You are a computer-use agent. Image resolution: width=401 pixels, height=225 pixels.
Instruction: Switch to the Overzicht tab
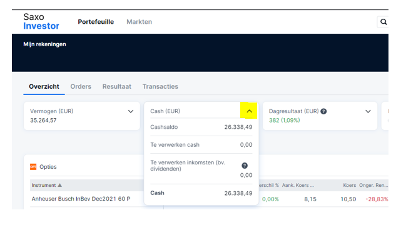click(x=44, y=87)
